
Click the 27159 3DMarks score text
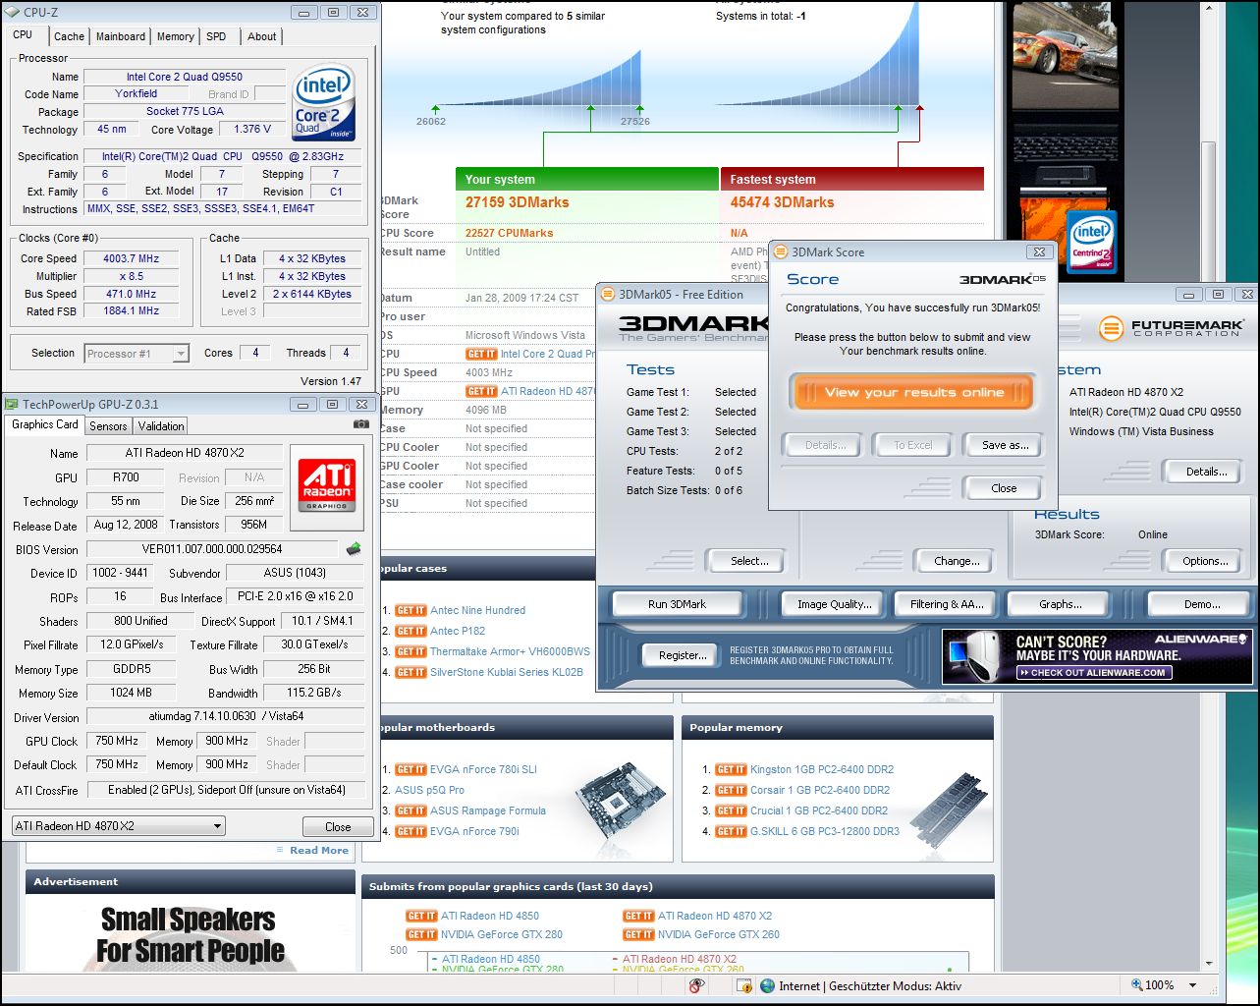pos(517,202)
